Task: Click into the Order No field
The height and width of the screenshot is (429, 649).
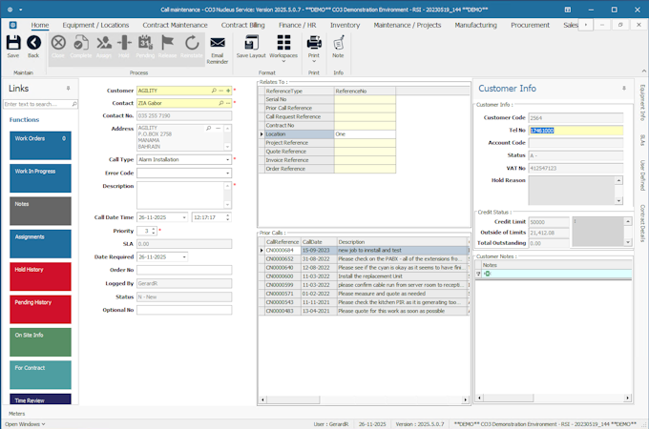Action: click(183, 270)
